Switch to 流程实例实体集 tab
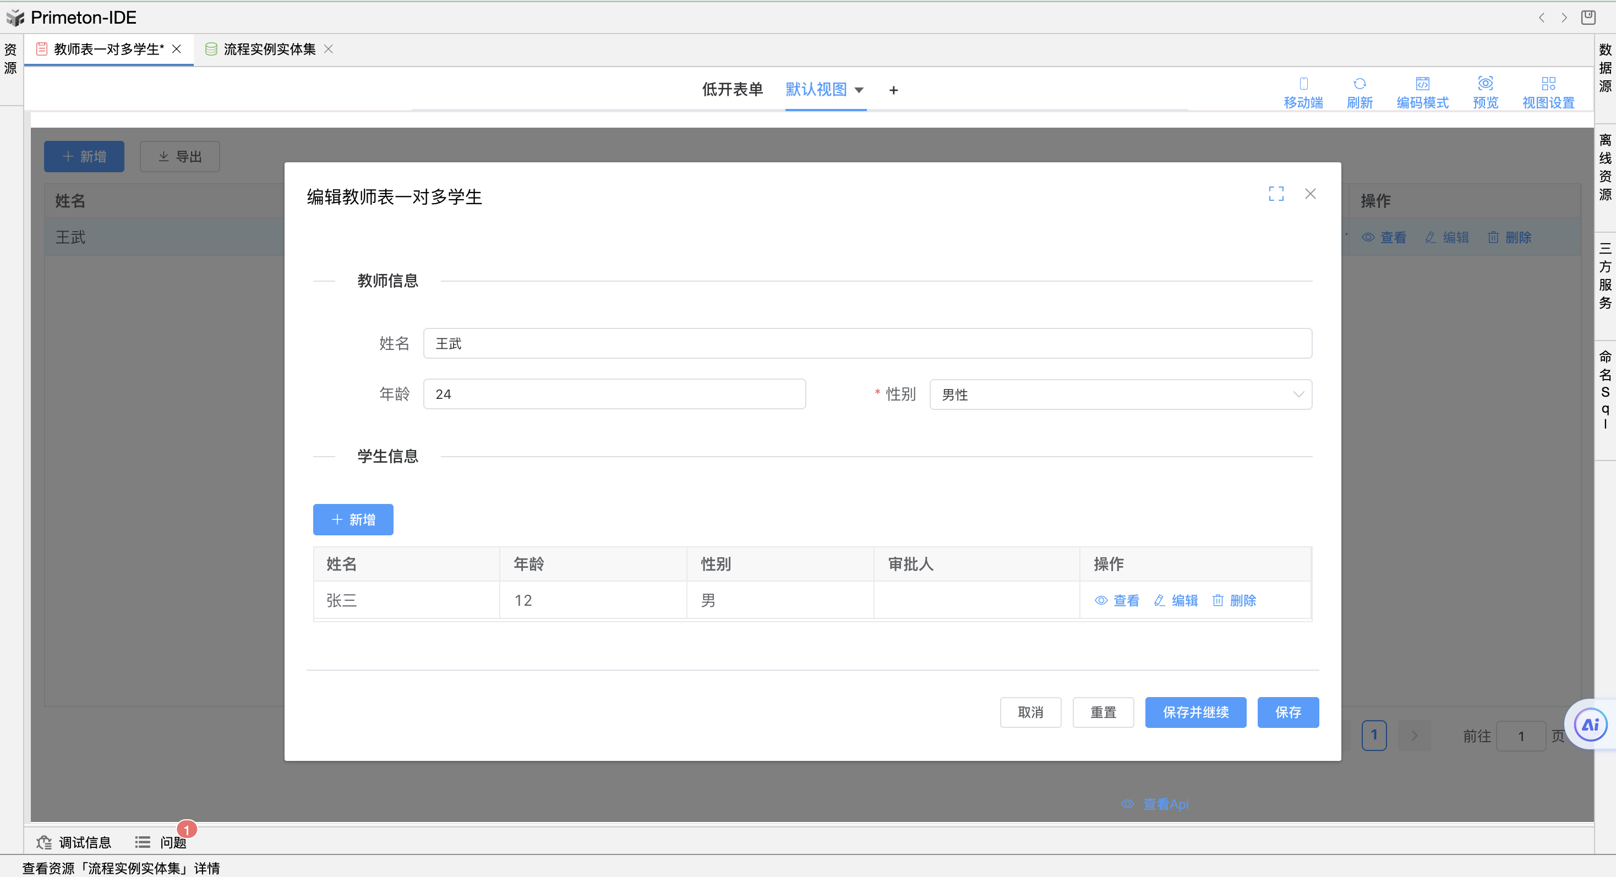The image size is (1616, 877). coord(269,49)
